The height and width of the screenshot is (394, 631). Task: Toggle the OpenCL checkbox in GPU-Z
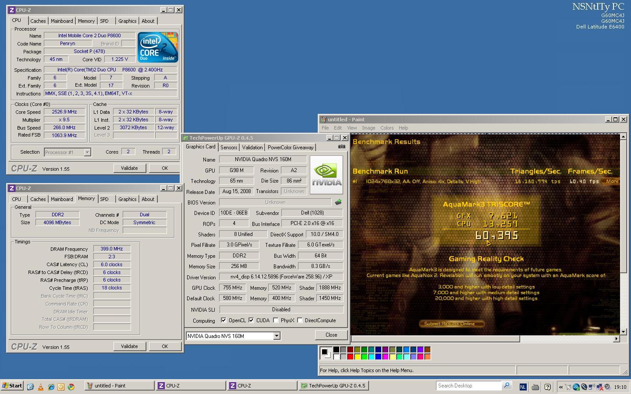tap(223, 320)
